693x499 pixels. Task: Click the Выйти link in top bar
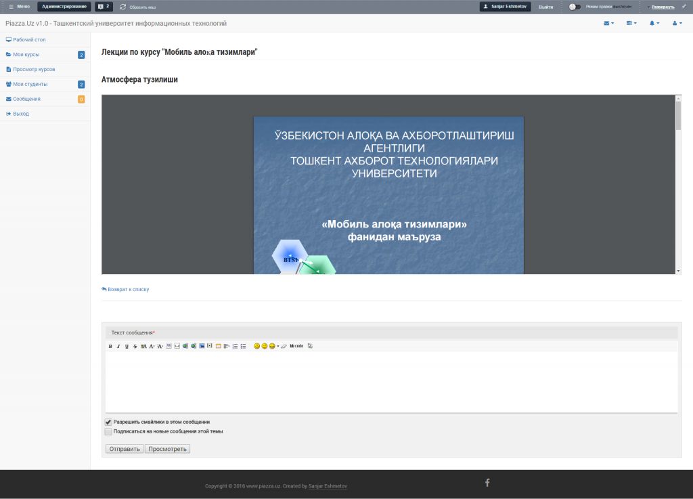546,7
